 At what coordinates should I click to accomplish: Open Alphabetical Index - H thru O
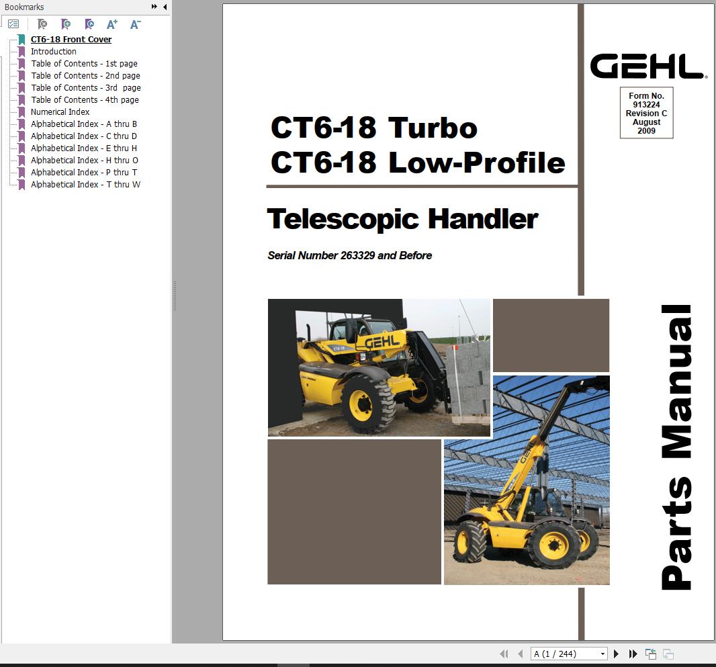(85, 161)
